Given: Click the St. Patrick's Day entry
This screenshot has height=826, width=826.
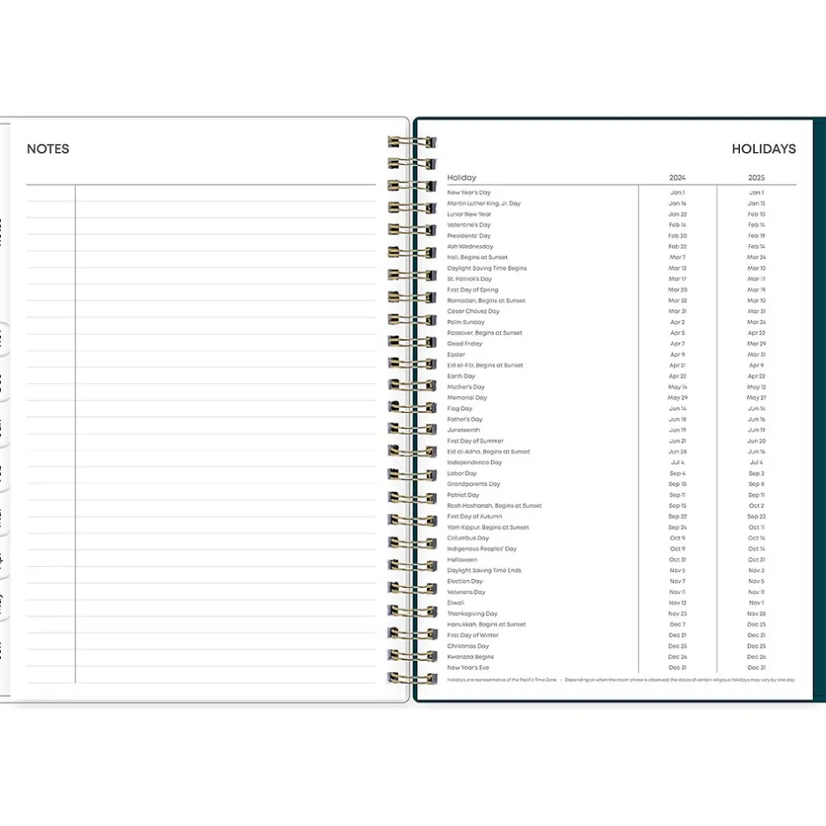Looking at the screenshot, I should [x=469, y=279].
